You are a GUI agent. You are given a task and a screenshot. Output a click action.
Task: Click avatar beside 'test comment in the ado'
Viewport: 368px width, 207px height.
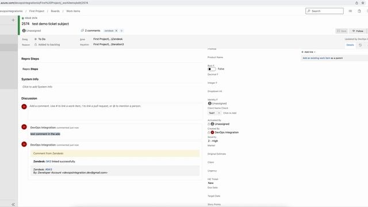tap(24, 127)
